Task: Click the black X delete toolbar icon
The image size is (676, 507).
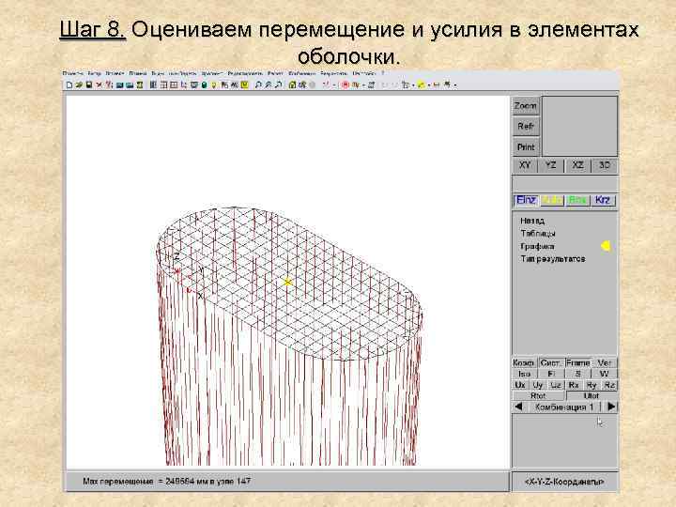Action: 100,84
